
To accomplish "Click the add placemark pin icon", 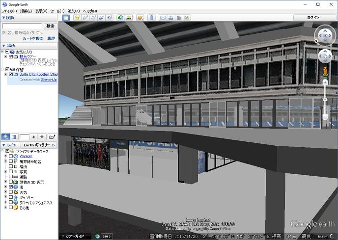I will (x=77, y=18).
